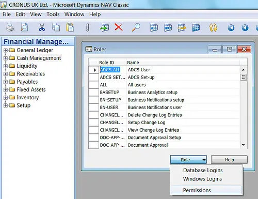The height and width of the screenshot is (199, 258).
Task: Open Print Preview from the toolbar
Action: pyautogui.click(x=24, y=27)
